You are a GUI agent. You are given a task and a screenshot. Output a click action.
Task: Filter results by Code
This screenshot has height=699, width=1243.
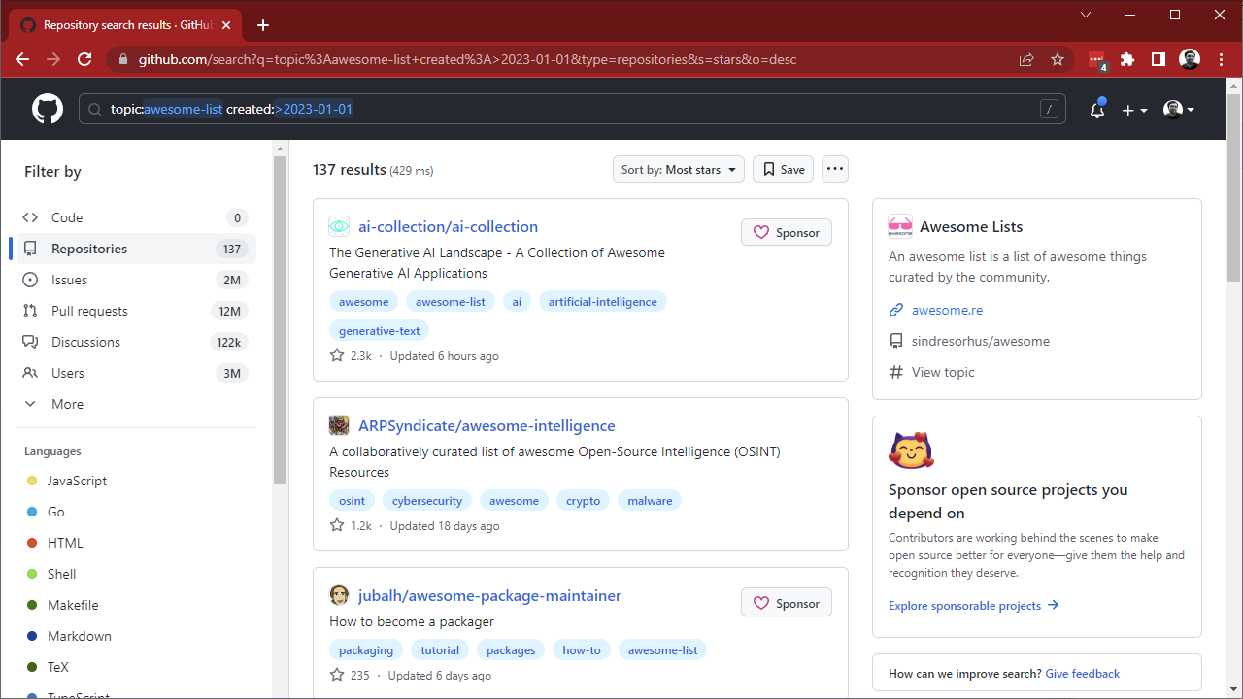(x=136, y=217)
